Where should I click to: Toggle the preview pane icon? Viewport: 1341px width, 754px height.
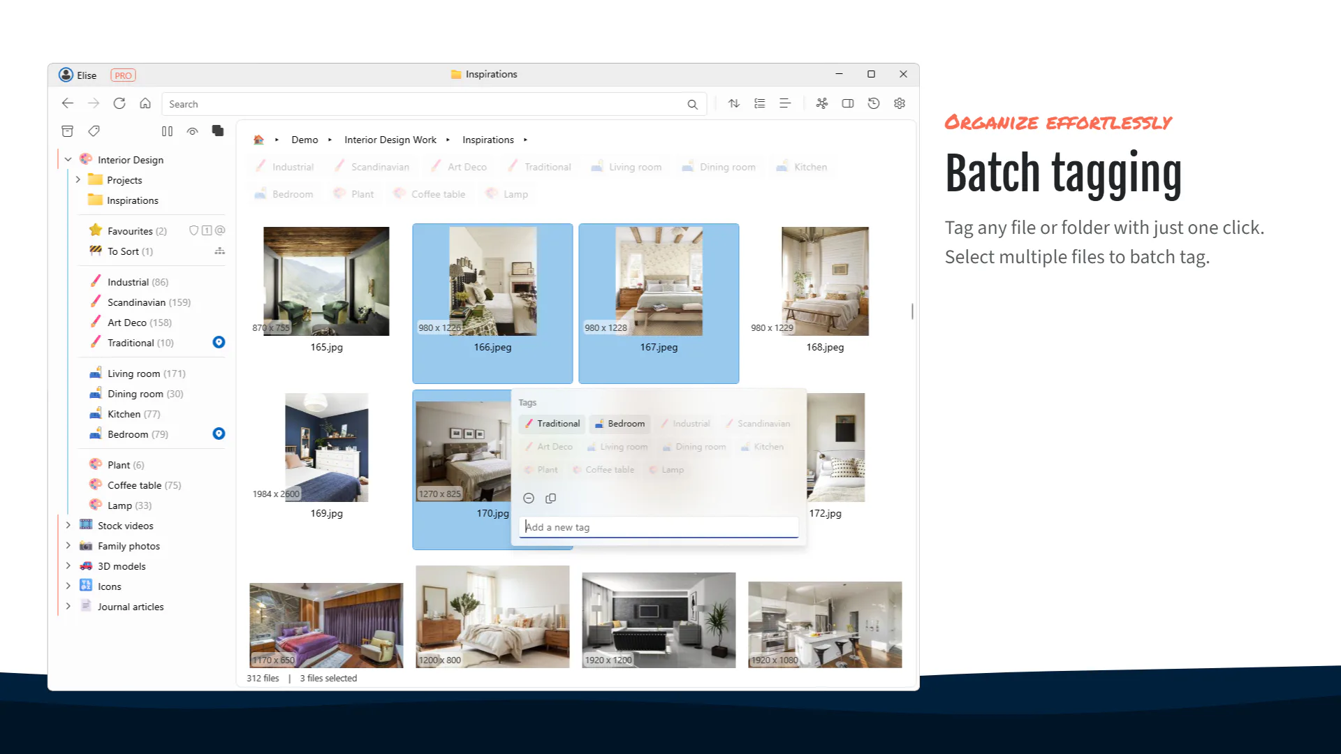pyautogui.click(x=848, y=103)
